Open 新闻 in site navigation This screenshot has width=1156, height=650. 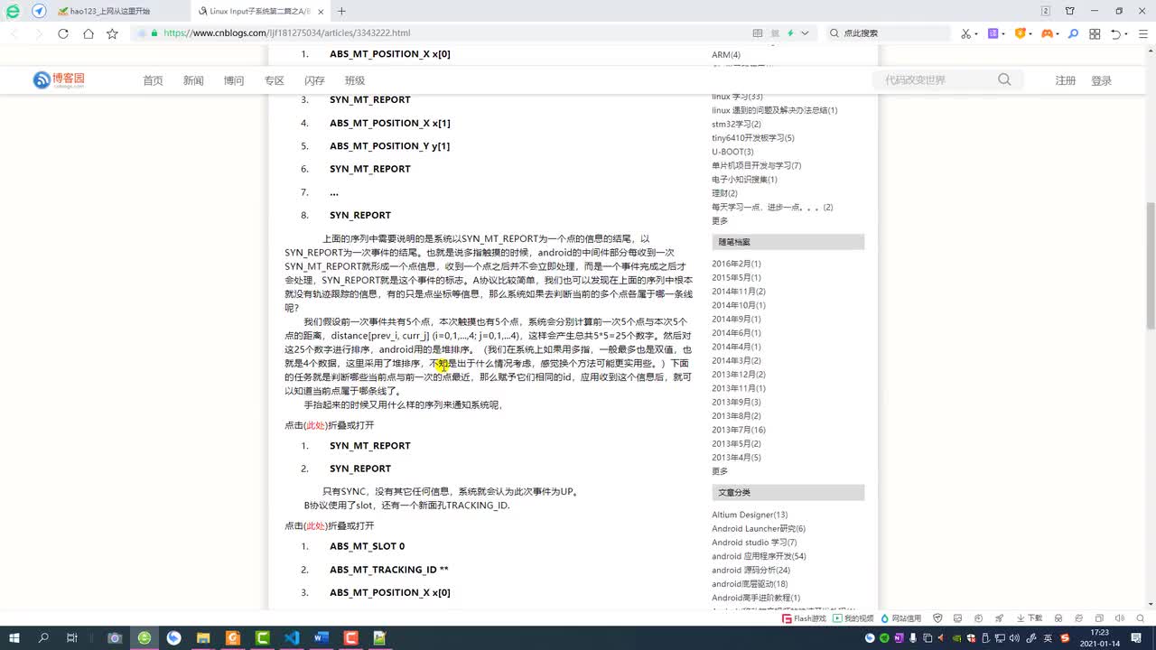tap(193, 80)
